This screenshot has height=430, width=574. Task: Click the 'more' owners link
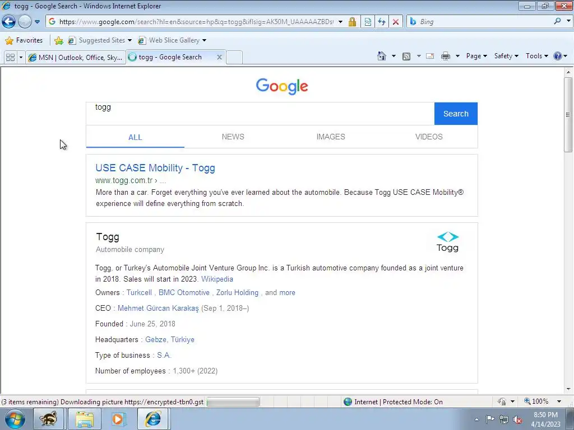(x=287, y=292)
